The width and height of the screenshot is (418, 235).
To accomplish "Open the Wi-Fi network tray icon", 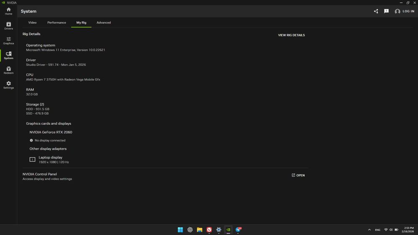I will [386, 230].
